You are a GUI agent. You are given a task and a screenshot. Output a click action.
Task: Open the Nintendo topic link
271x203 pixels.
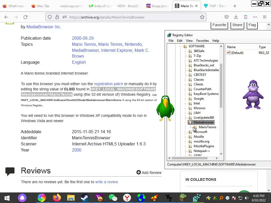coord(133,44)
